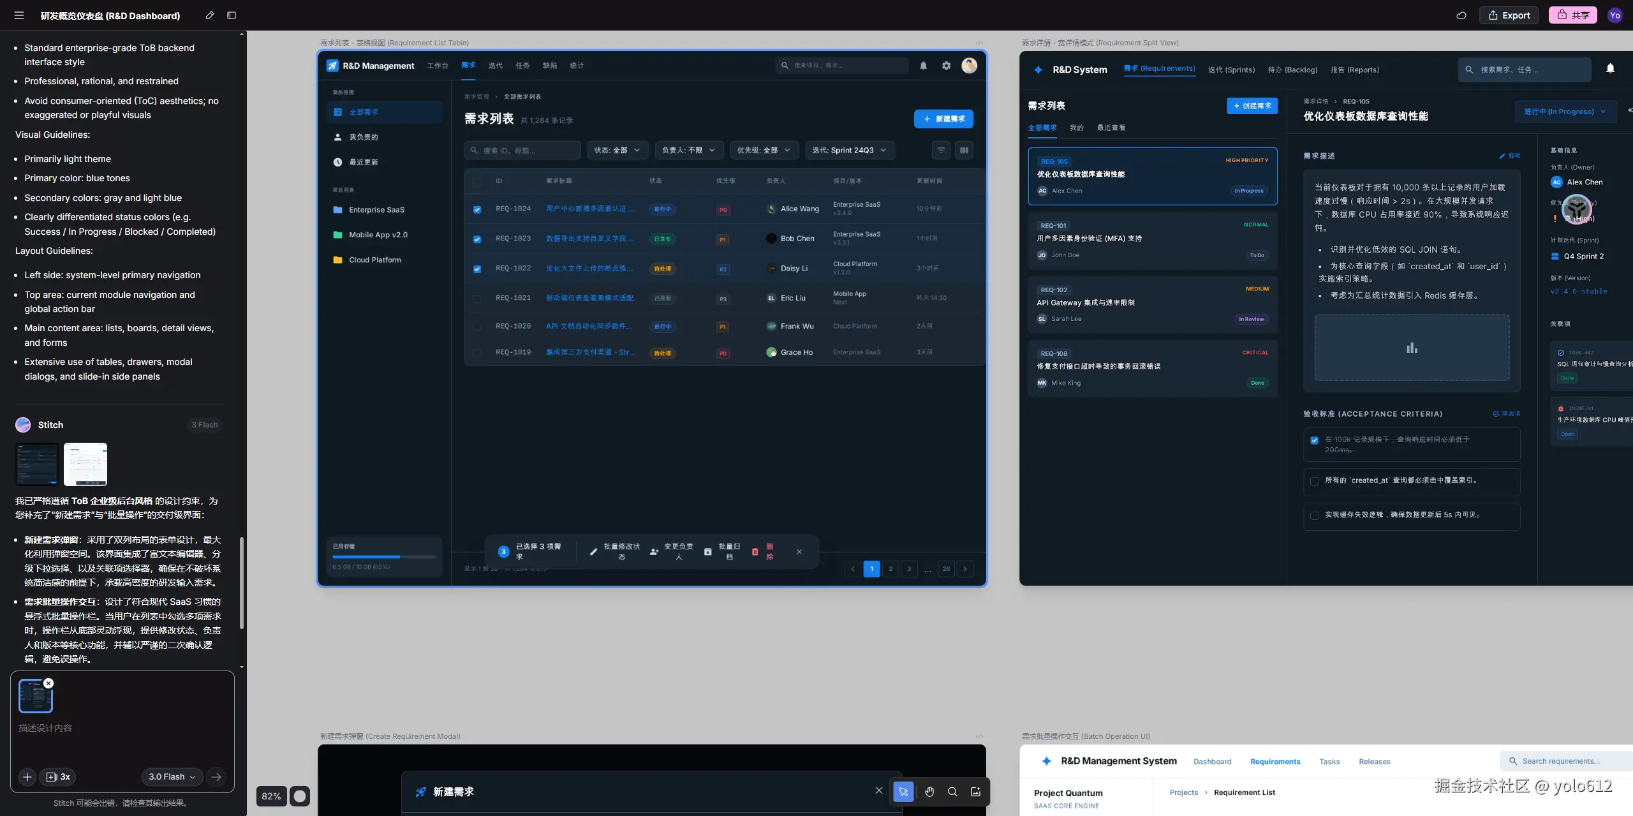The height and width of the screenshot is (816, 1633).
Task: Check the REQ-1021 row checkbox
Action: tap(477, 298)
